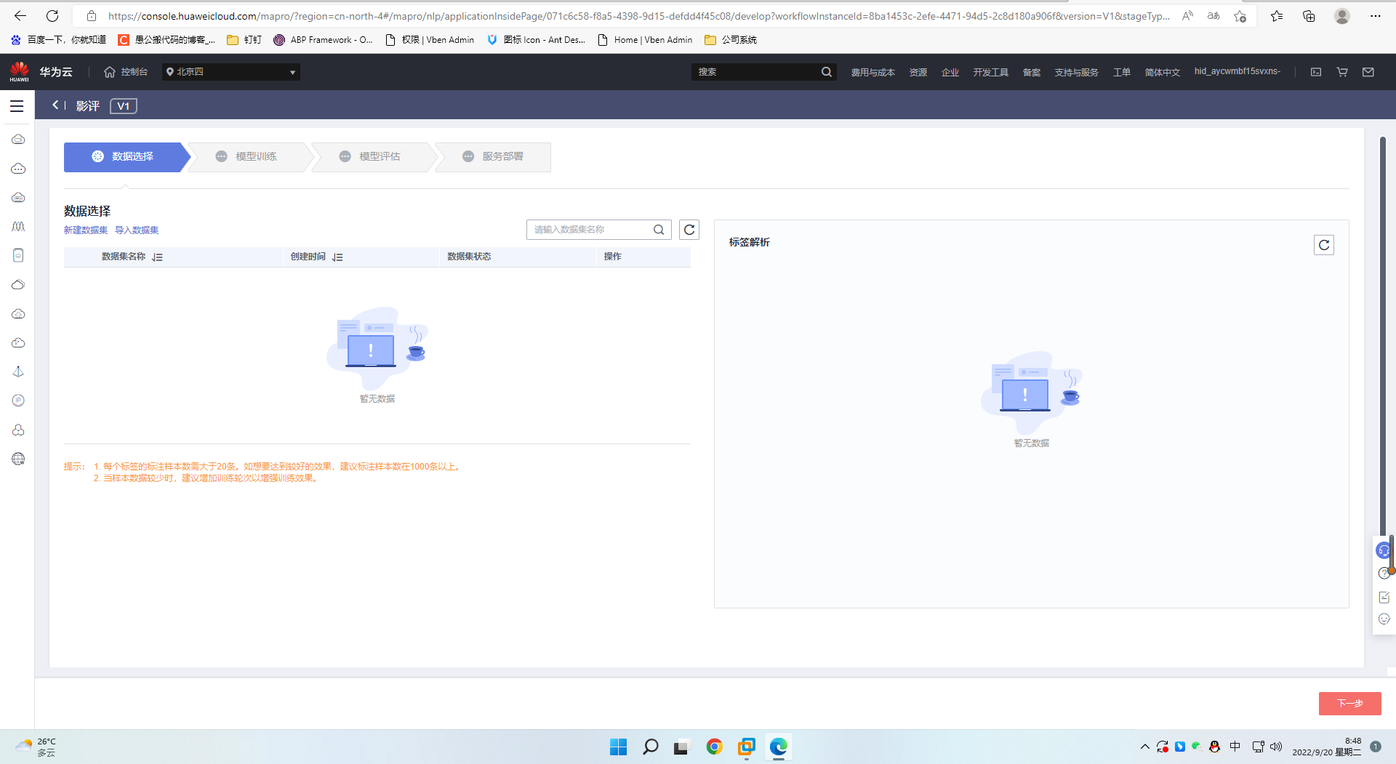Refresh the 标签解析 panel
This screenshot has width=1396, height=764.
[1324, 245]
